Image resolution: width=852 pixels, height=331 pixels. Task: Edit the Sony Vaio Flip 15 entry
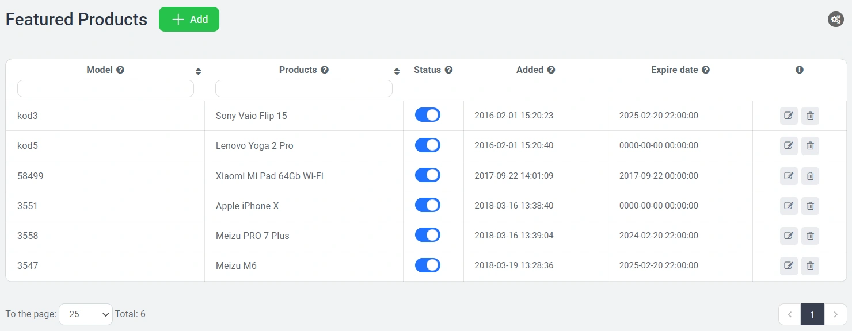click(x=789, y=116)
